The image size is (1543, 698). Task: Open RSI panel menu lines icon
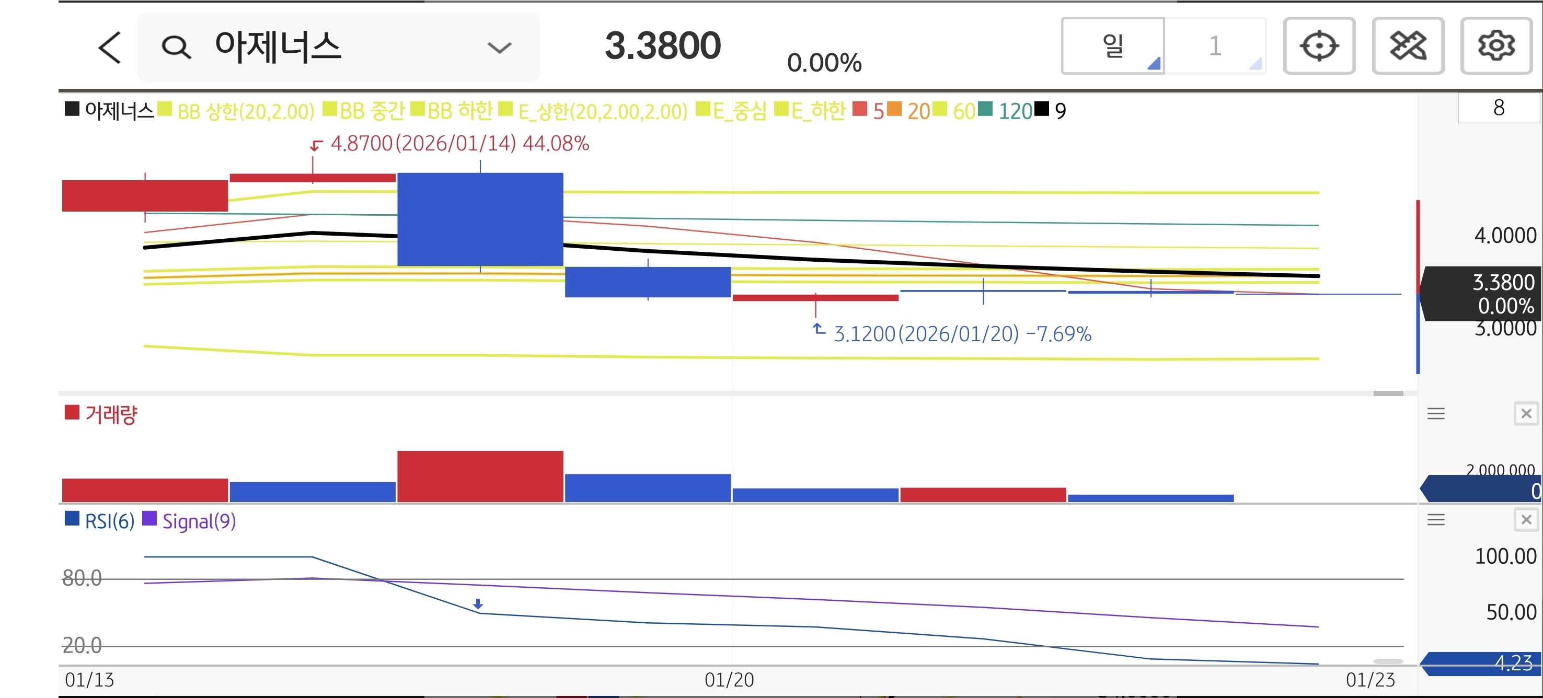tap(1436, 520)
